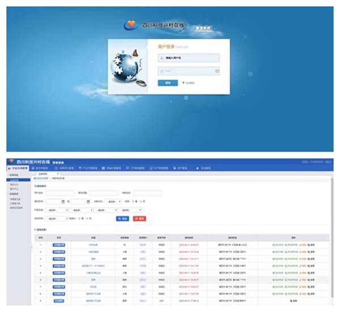Click the blue login button
Image resolution: width=340 pixels, height=312 pixels.
coord(168,83)
